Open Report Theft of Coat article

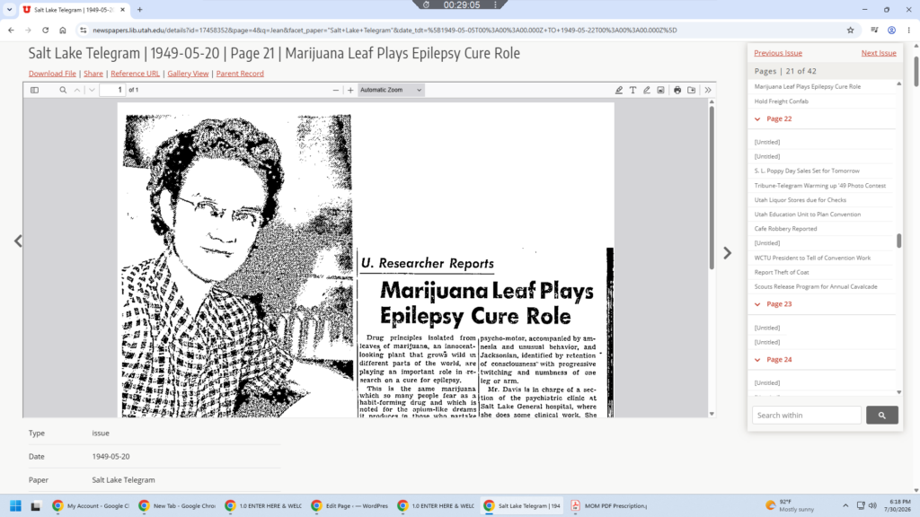782,272
